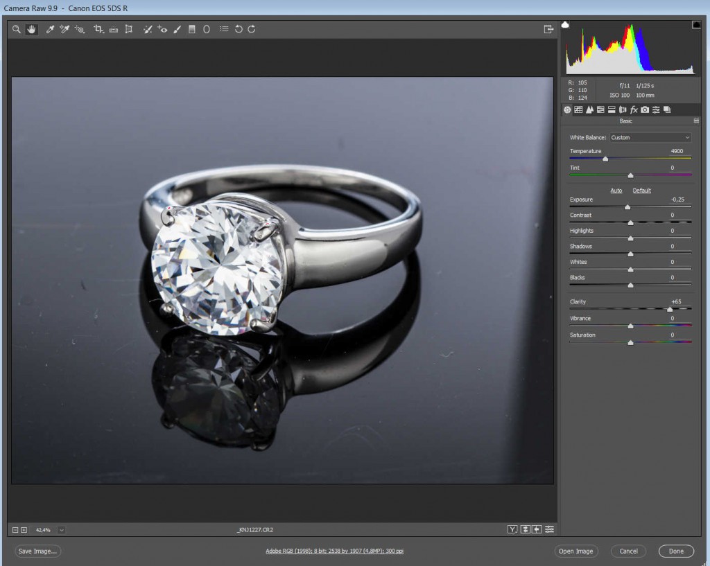Toggle shadow clipping warning in histogram

[x=565, y=25]
